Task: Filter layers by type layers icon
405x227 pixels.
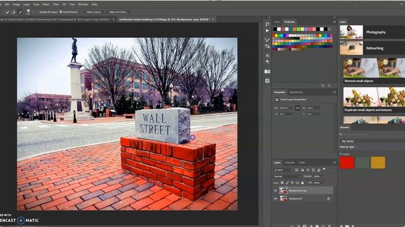Action: point(308,170)
